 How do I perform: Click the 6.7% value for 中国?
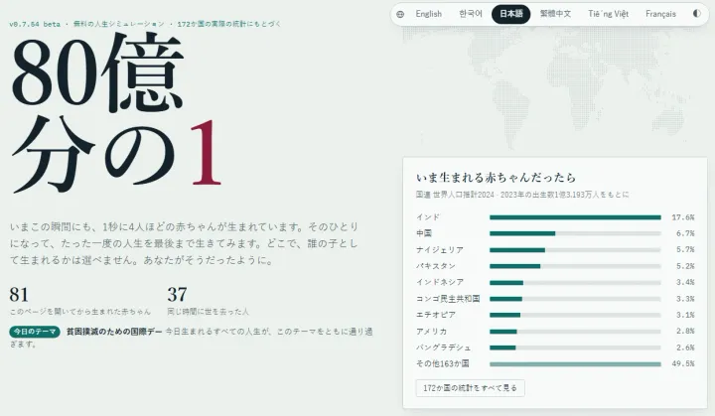(x=685, y=233)
